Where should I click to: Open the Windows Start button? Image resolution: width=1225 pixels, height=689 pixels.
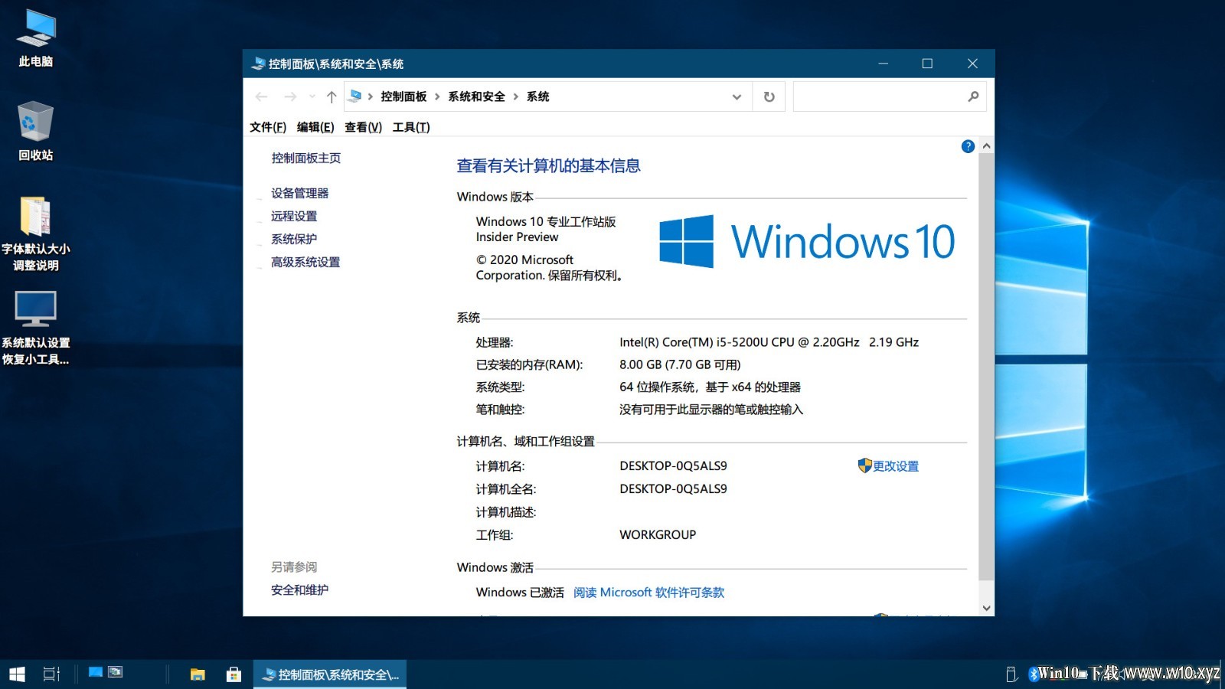coord(17,674)
